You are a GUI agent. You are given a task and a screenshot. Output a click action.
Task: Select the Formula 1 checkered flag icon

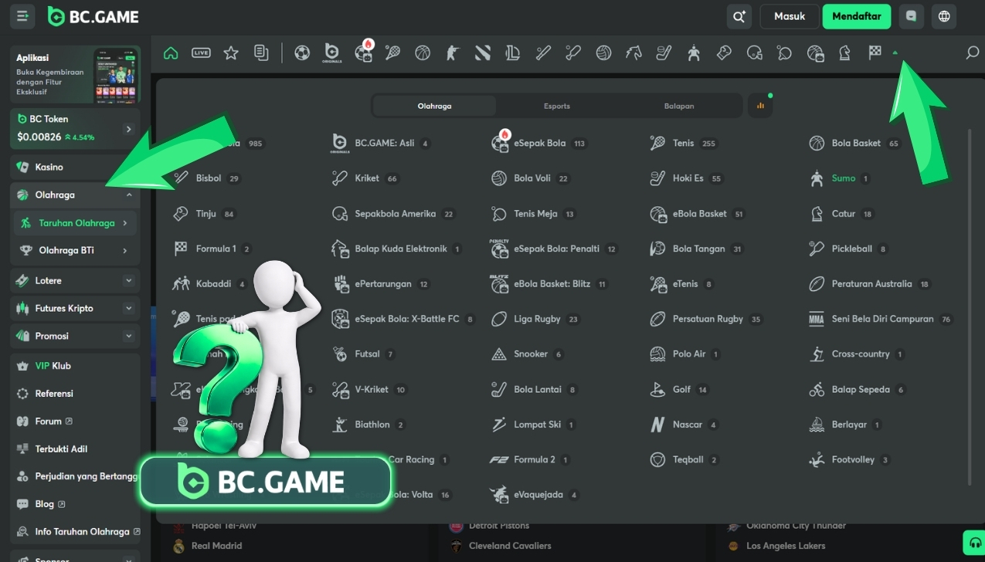[875, 53]
